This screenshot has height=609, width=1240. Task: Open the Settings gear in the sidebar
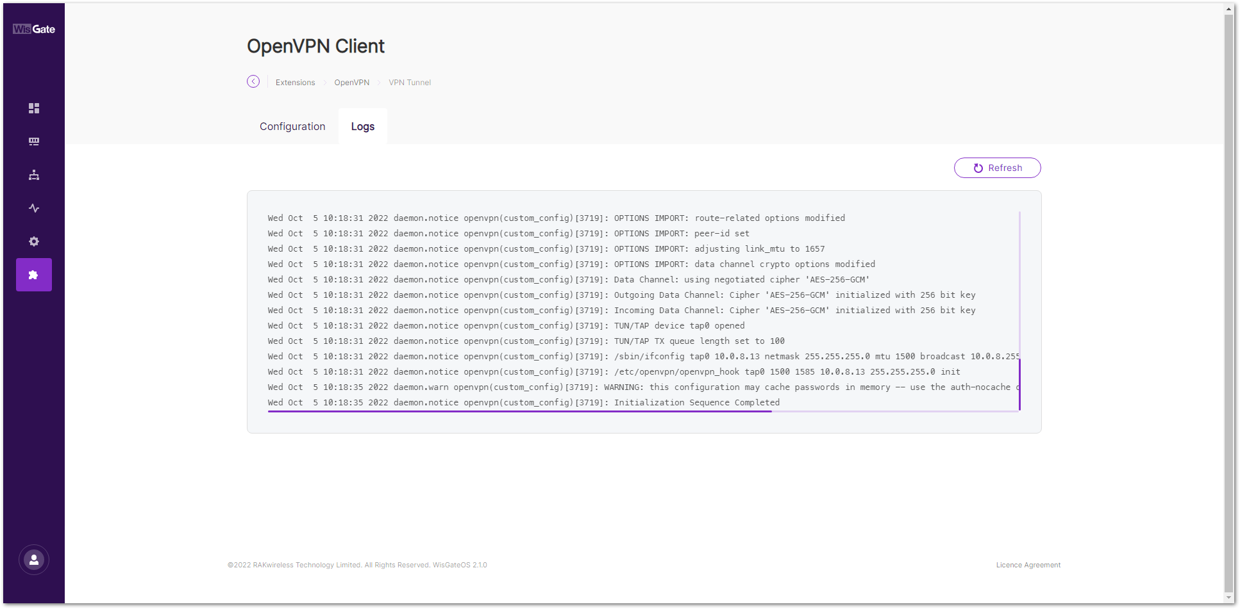(34, 241)
